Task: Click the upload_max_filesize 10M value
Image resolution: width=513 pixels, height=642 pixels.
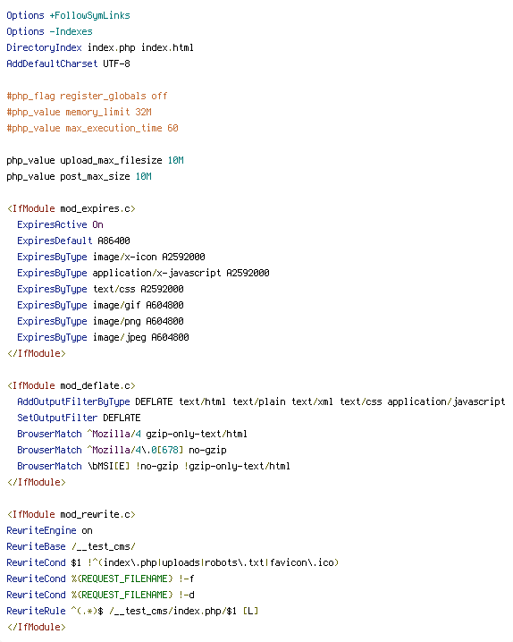Action: [x=175, y=161]
